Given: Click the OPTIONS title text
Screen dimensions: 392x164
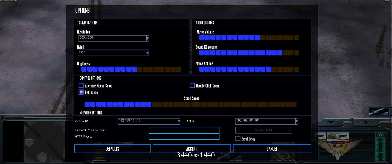Looking at the screenshot, I should pyautogui.click(x=82, y=10).
